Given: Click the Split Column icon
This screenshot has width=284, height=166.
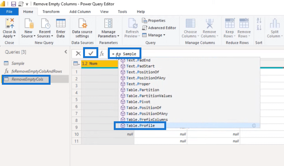Looking at the screenshot, I should (x=275, y=24).
